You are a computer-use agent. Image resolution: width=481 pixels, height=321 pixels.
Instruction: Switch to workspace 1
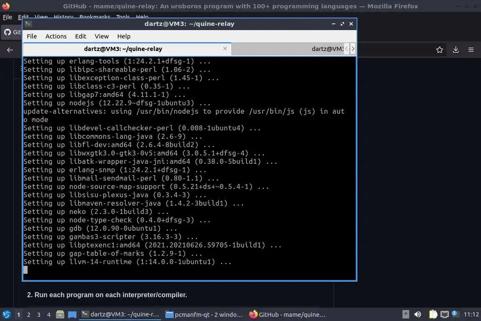(x=18, y=315)
